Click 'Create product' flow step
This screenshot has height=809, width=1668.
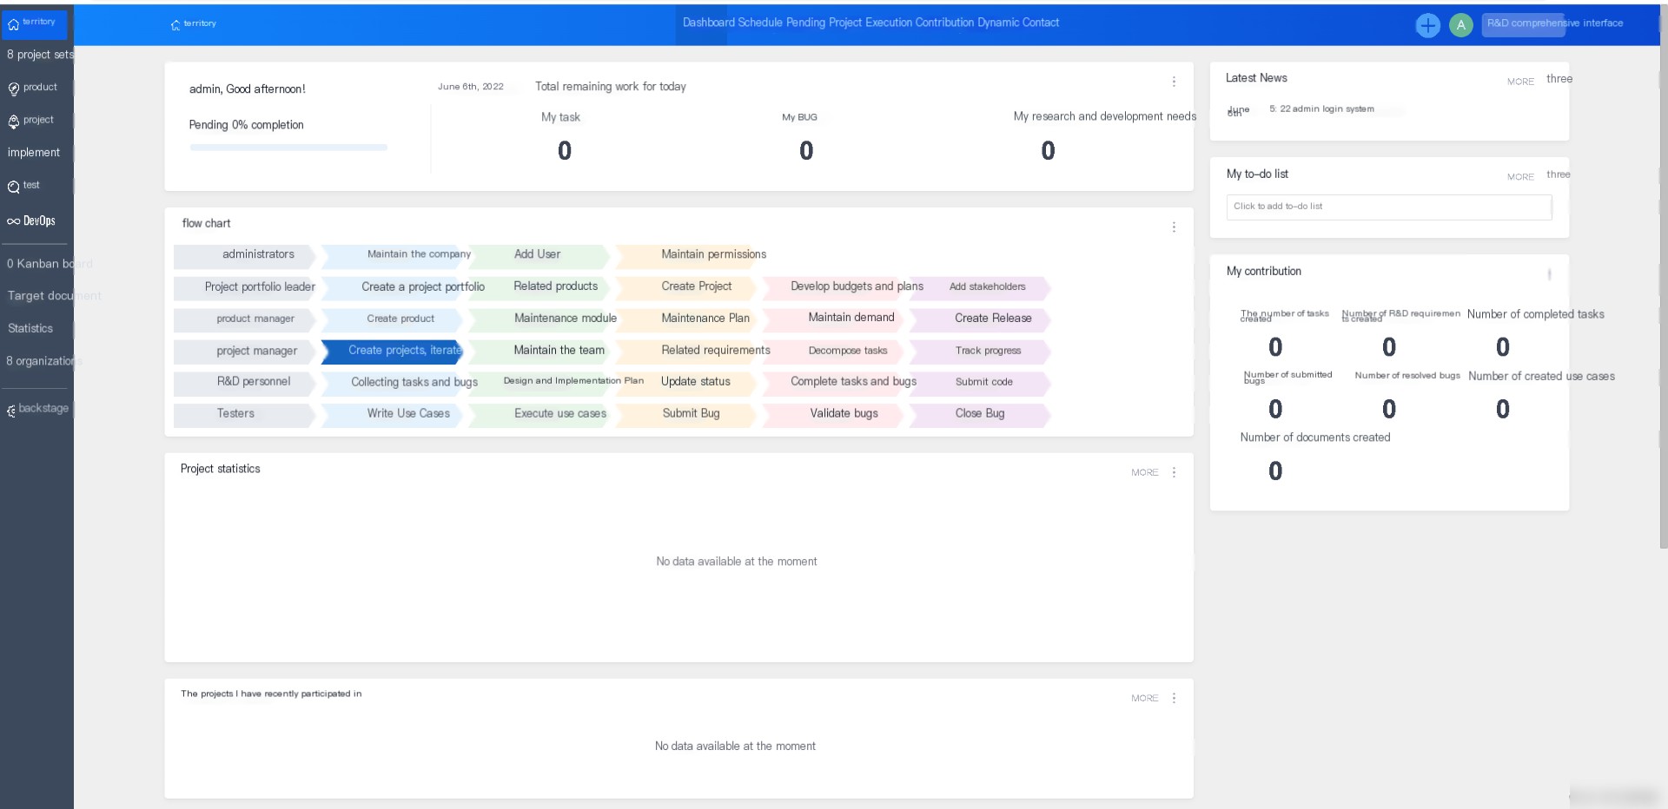coord(392,319)
